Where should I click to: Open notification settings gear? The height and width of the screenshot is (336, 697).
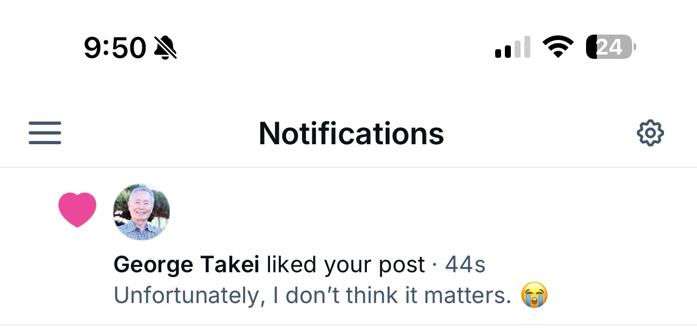pos(650,133)
